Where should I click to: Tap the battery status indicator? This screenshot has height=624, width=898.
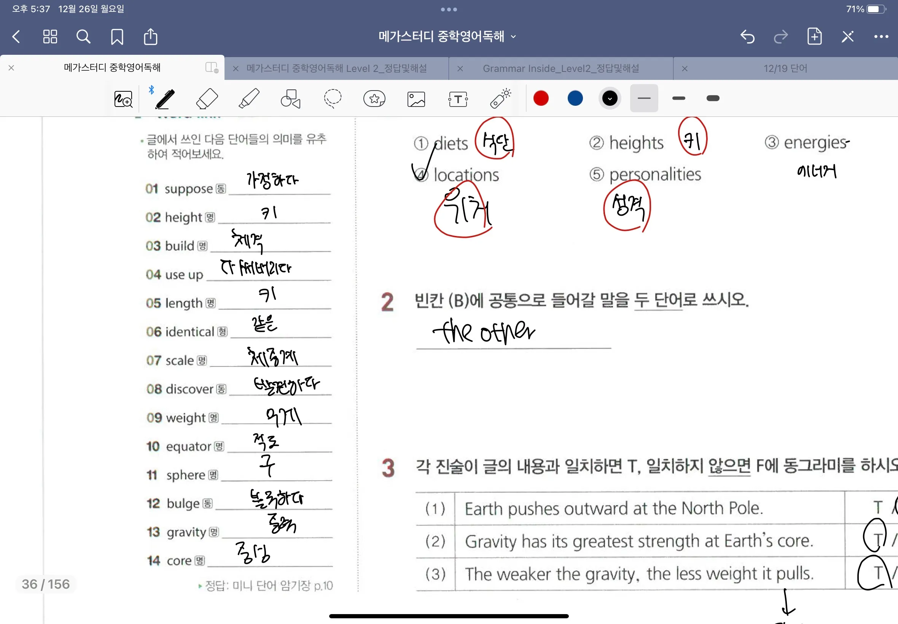click(866, 9)
